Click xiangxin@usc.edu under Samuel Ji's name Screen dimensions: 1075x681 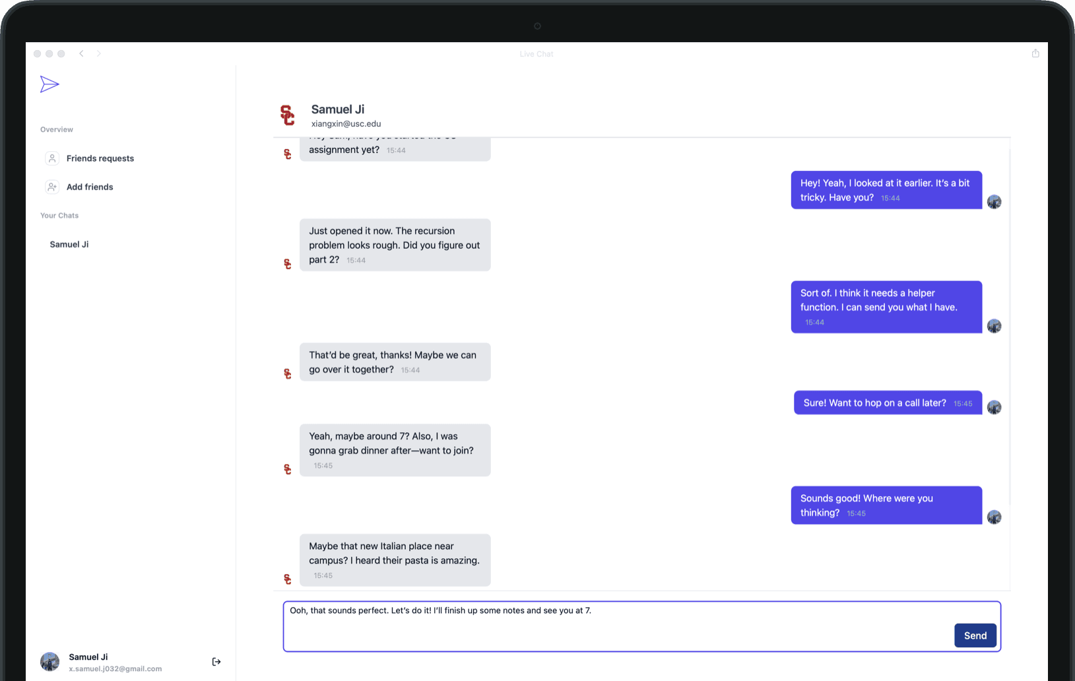click(345, 123)
